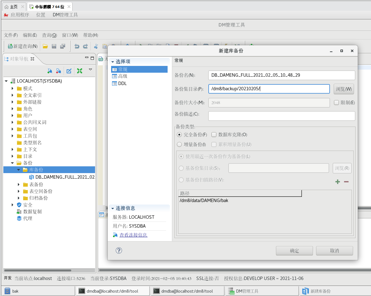Open the 编辑(E) menu
Viewport: 371px width, 296px height.
30,35
